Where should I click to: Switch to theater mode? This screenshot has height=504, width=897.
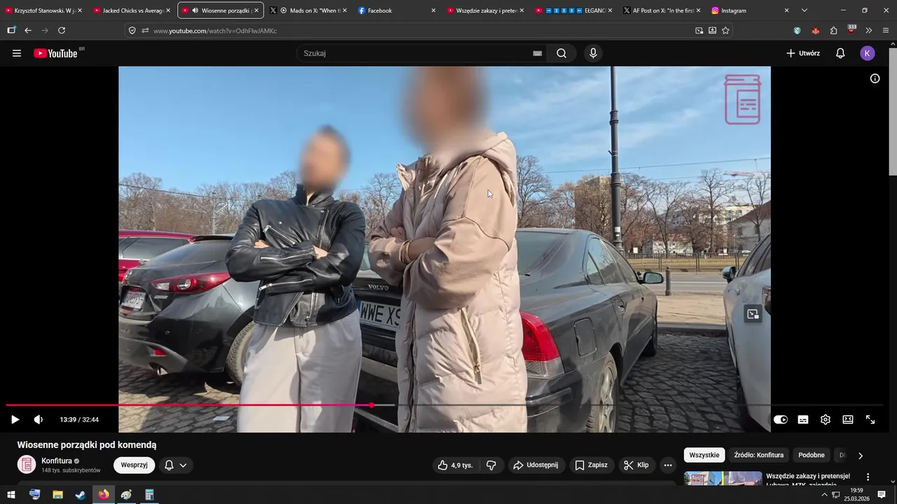click(848, 419)
